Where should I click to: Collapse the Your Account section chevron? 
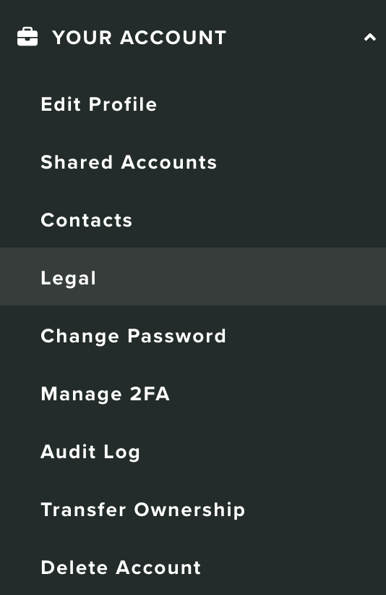tap(369, 37)
